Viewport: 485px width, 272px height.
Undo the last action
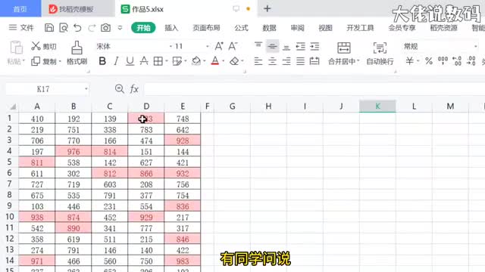pyautogui.click(x=77, y=28)
